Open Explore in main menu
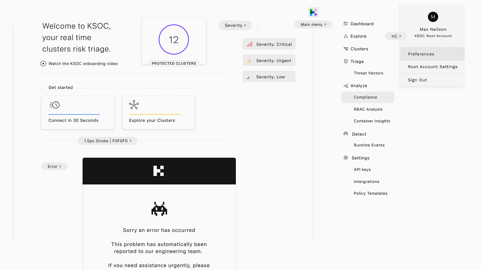The image size is (481, 270). click(x=358, y=36)
